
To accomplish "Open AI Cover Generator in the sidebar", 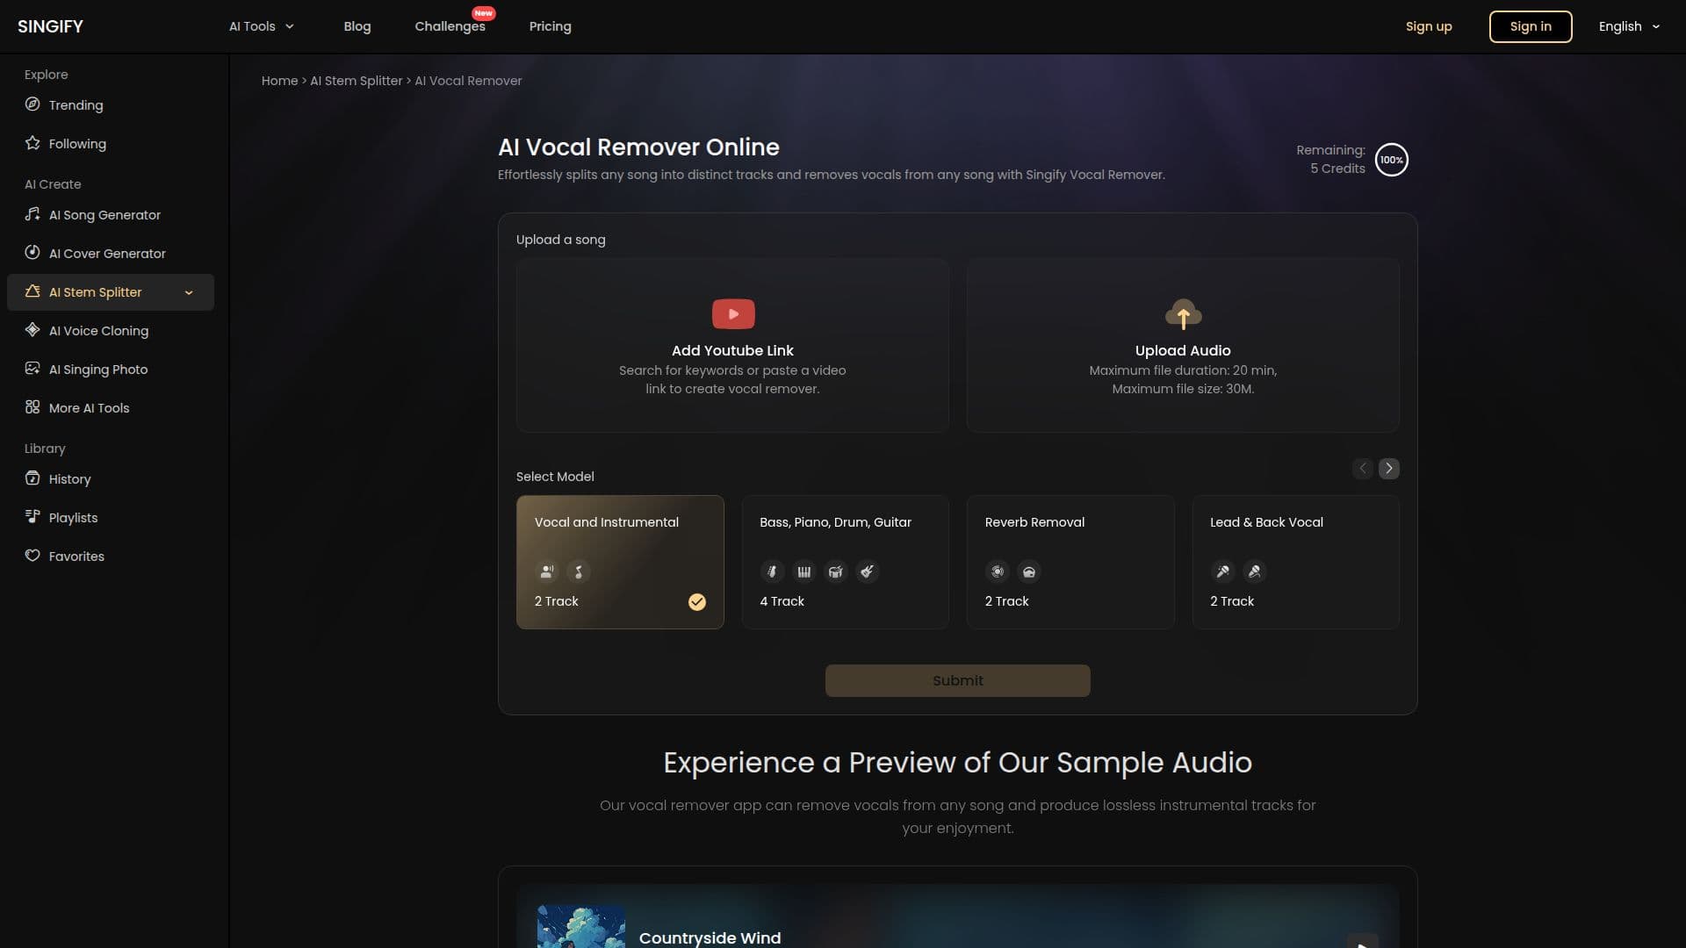I will click(111, 253).
